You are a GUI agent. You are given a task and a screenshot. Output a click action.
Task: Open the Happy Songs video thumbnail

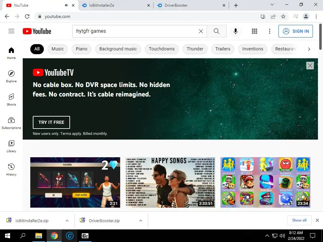click(170, 182)
